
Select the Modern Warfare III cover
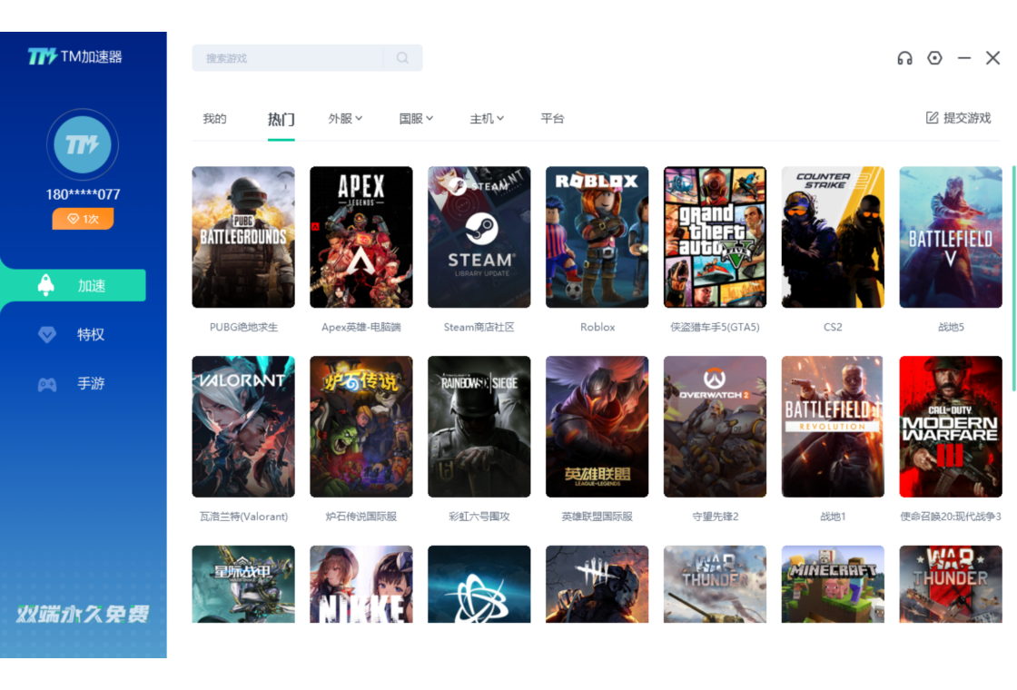coord(951,427)
